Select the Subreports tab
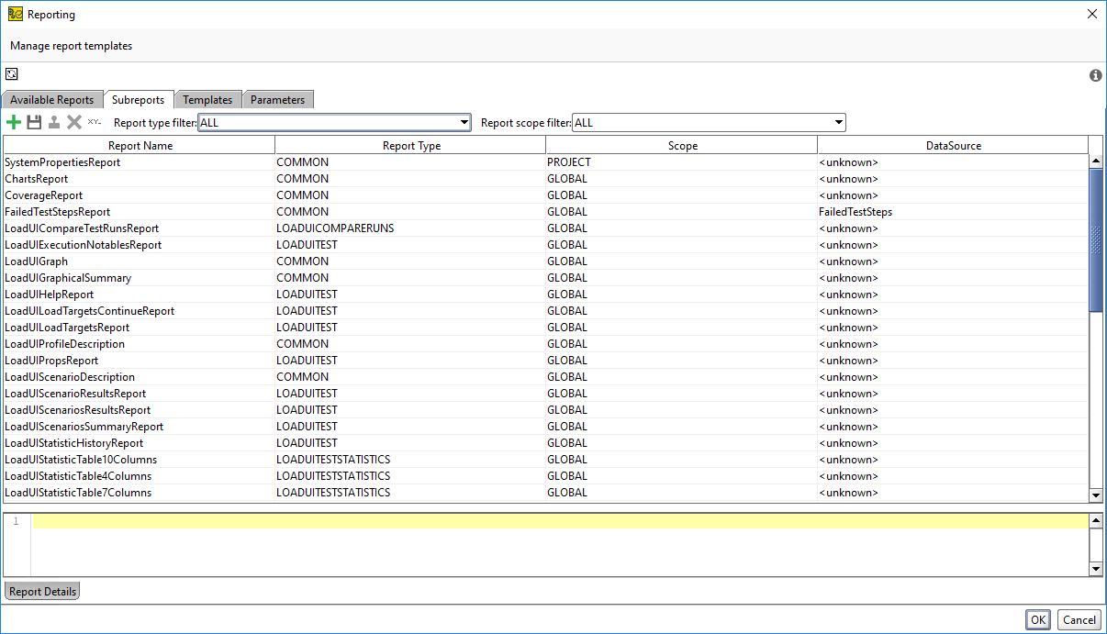Viewport: 1107px width, 634px height. [x=139, y=99]
